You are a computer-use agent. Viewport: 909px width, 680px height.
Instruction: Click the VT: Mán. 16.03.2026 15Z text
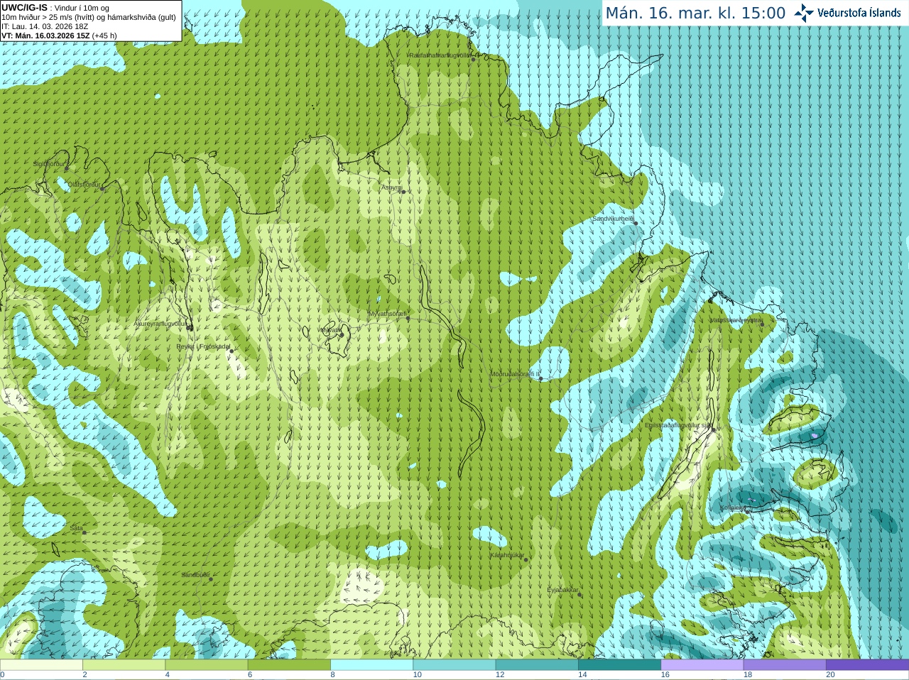pos(45,35)
